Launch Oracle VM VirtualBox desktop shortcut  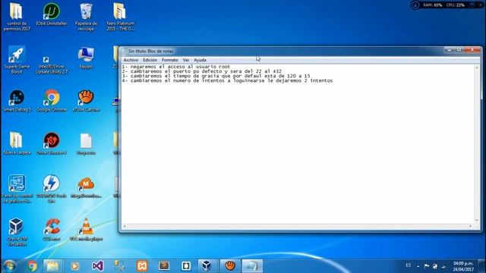[x=17, y=232]
